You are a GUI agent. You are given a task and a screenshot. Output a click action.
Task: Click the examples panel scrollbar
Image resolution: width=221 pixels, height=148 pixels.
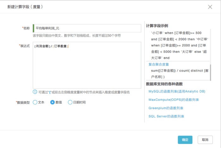(x=211, y=73)
